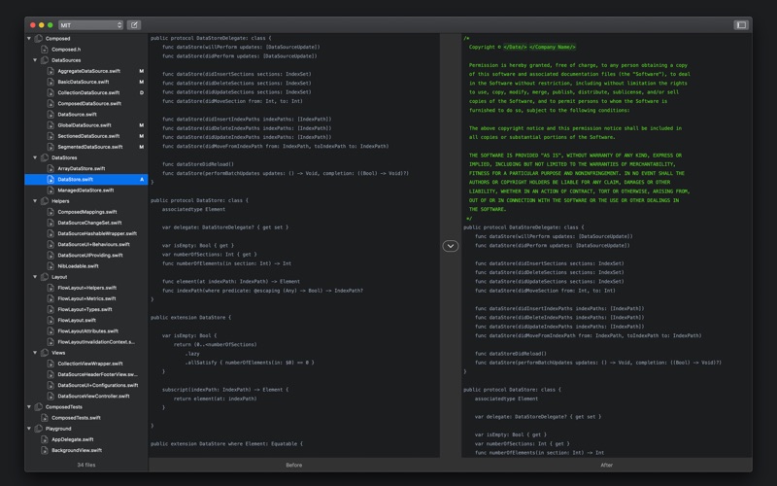
Task: Click the FlowLayout.swift file icon
Action: [x=51, y=321]
